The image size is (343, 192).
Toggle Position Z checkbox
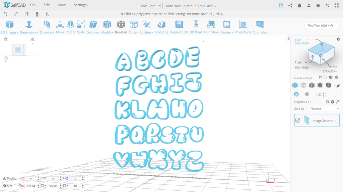coord(65,178)
